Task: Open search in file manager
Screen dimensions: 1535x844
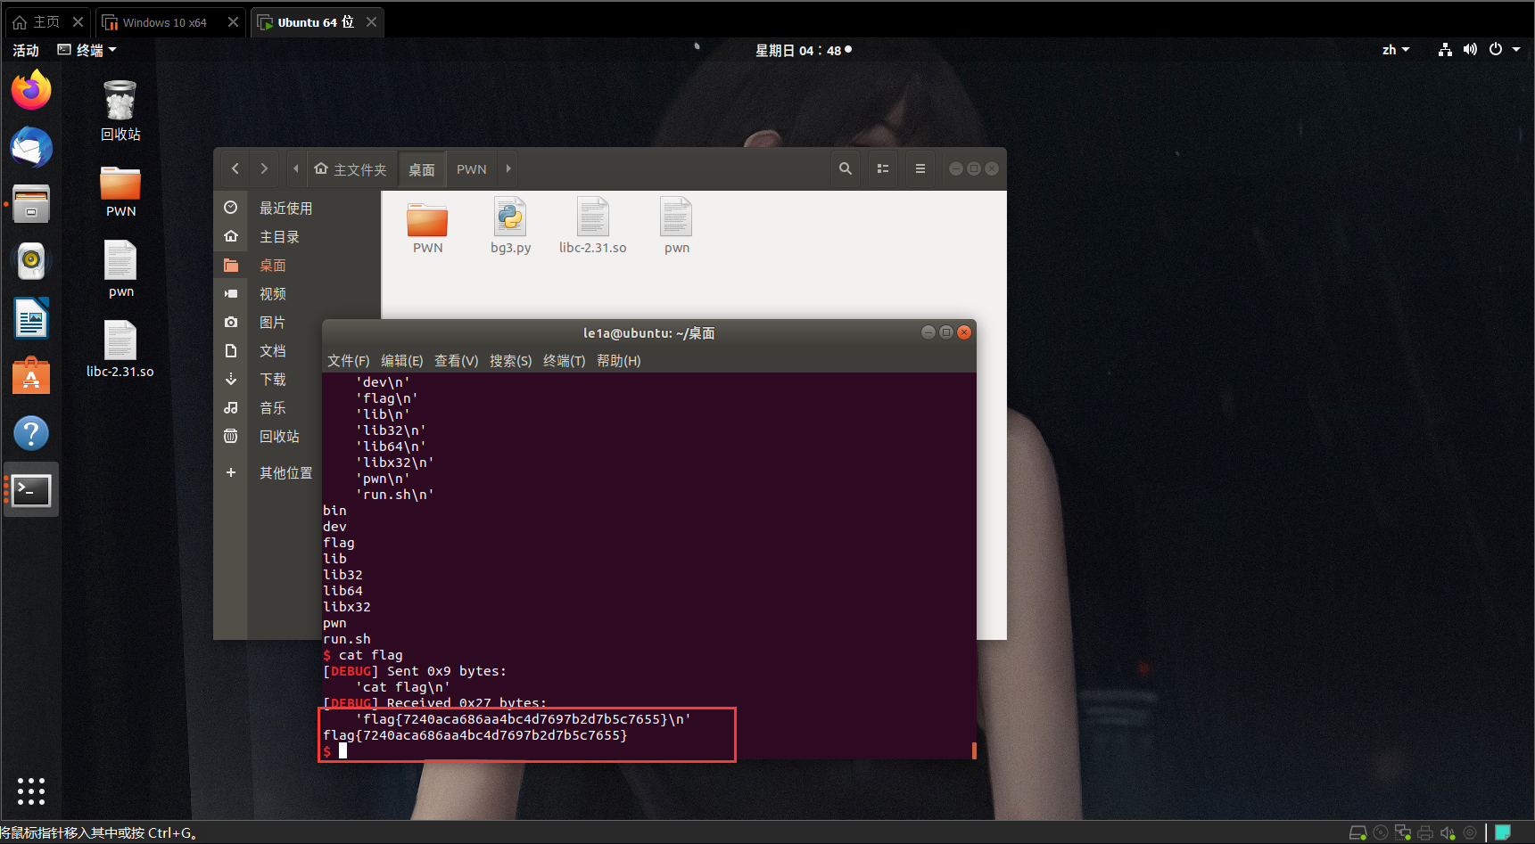Action: pos(846,168)
